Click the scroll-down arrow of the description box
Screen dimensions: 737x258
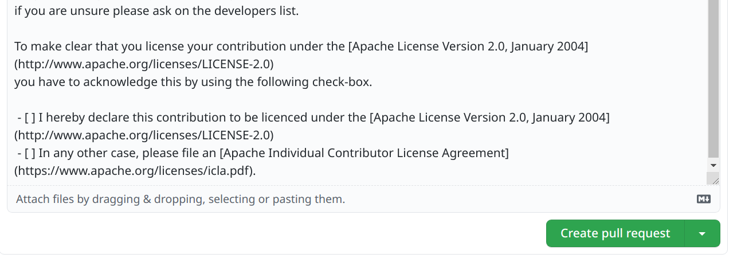point(713,165)
